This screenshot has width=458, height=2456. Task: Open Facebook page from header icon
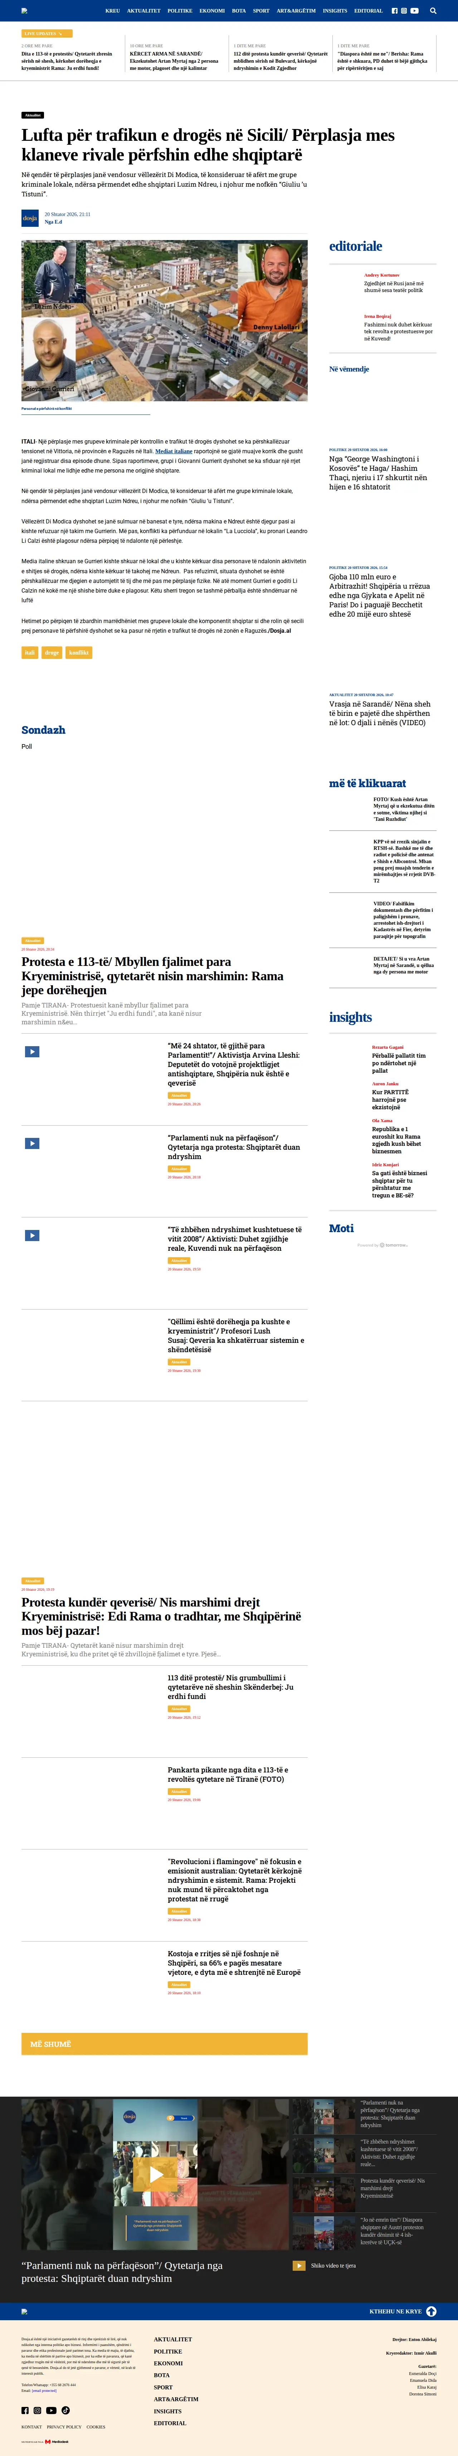395,10
